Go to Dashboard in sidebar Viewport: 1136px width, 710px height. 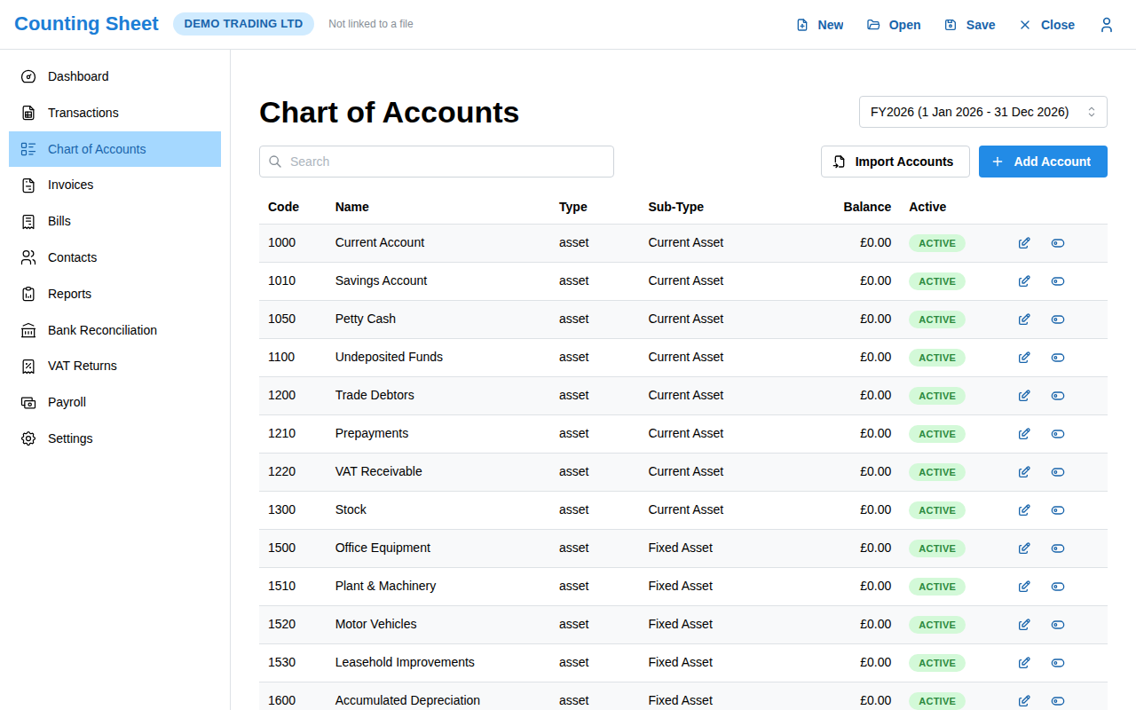tap(115, 76)
